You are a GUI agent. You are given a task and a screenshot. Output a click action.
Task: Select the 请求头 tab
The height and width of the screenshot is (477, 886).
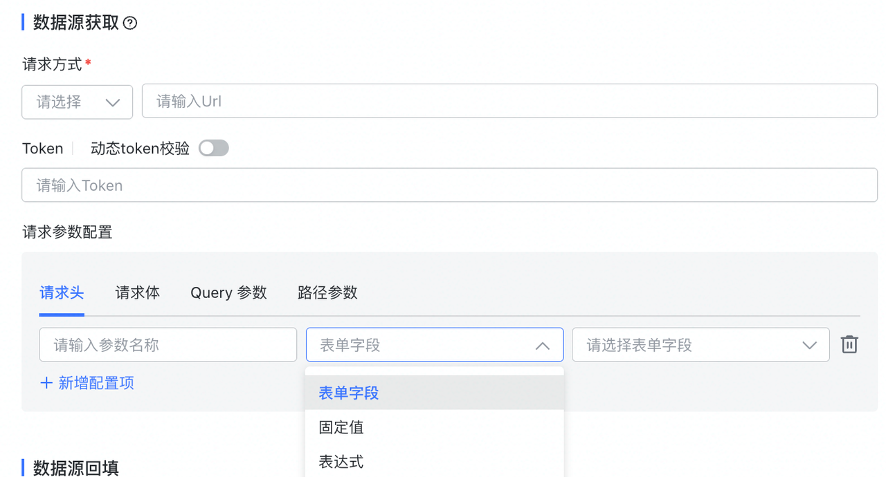tap(62, 292)
